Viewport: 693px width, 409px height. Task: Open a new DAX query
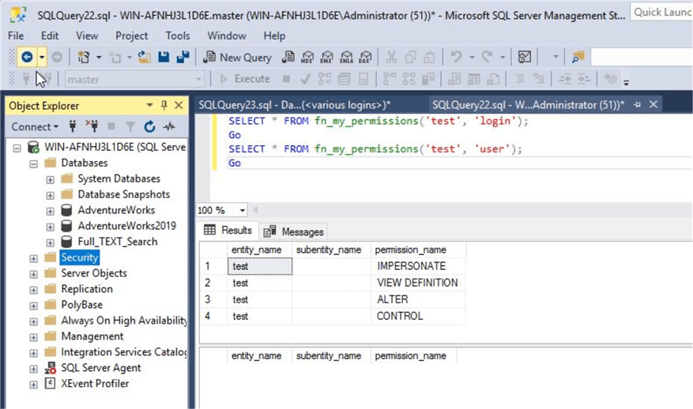pos(366,57)
